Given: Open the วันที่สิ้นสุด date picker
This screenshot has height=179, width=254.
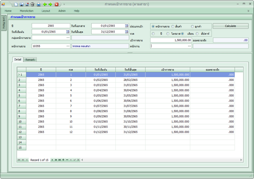Looking at the screenshot, I should click(x=127, y=32).
